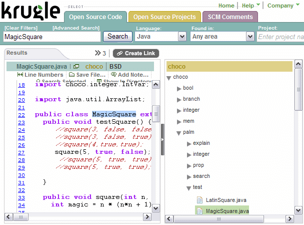The width and height of the screenshot is (304, 225).
Task: Click the Save File folder icon
Action: tap(71, 75)
